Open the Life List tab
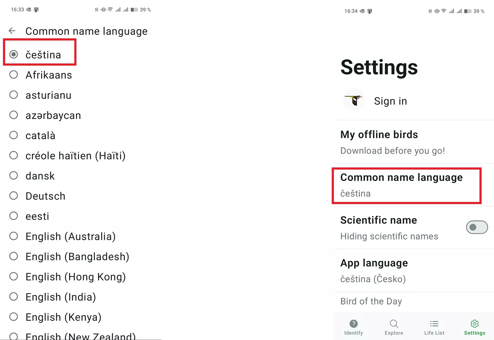Image resolution: width=494 pixels, height=340 pixels. (x=434, y=327)
